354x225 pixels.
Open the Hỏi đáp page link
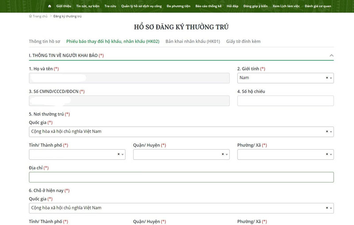pos(232,6)
